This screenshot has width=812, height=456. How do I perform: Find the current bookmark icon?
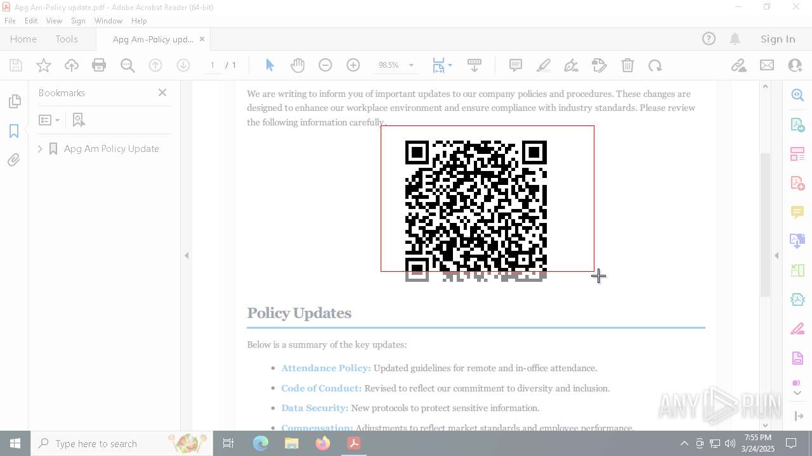pyautogui.click(x=79, y=120)
